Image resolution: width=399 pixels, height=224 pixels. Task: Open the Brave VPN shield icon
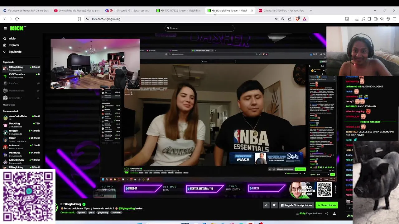coord(388,19)
